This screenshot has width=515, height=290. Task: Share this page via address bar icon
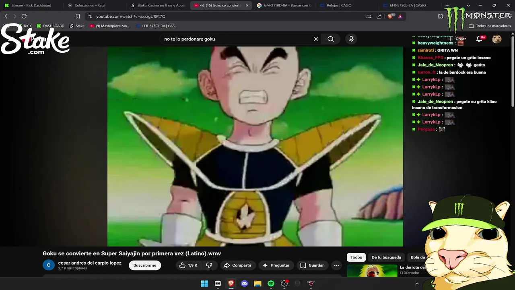point(379,17)
